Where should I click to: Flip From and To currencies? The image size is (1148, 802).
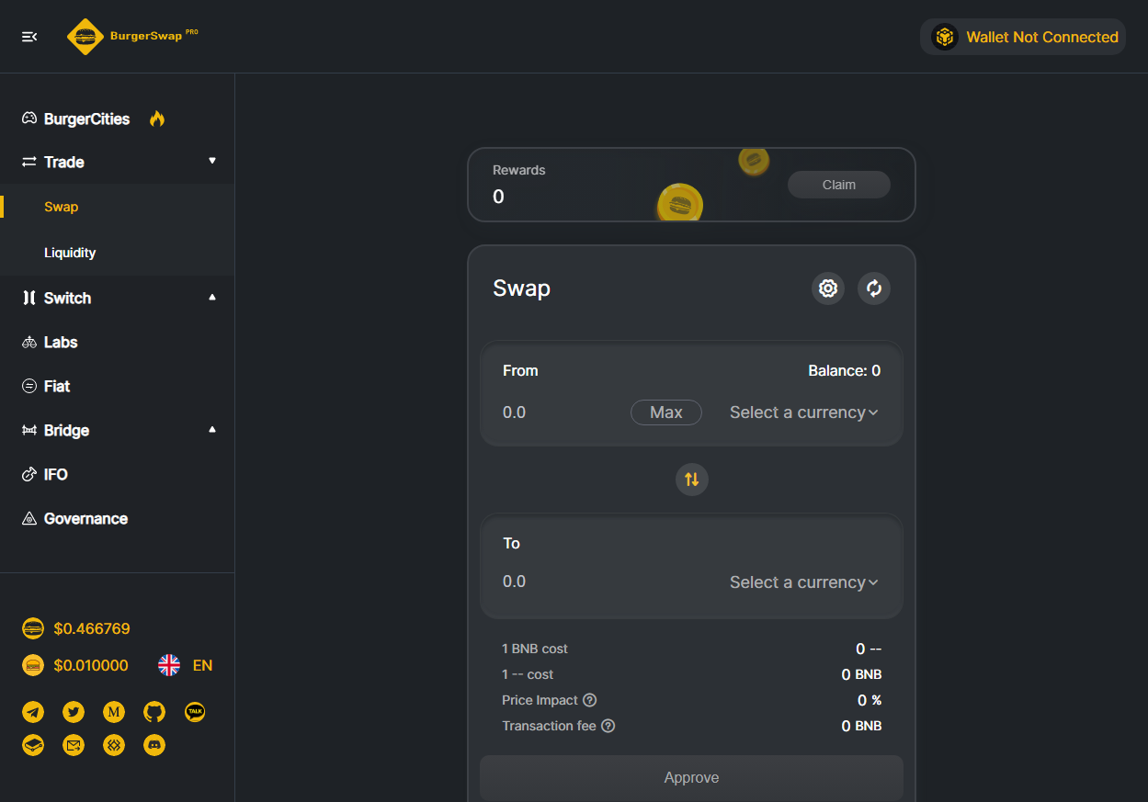coord(691,479)
